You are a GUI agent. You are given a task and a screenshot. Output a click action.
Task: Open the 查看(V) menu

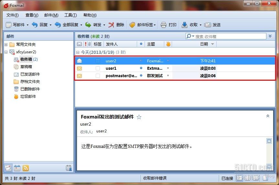pyautogui.click(x=32, y=15)
